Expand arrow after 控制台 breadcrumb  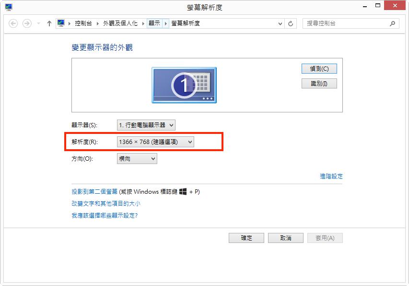point(97,23)
